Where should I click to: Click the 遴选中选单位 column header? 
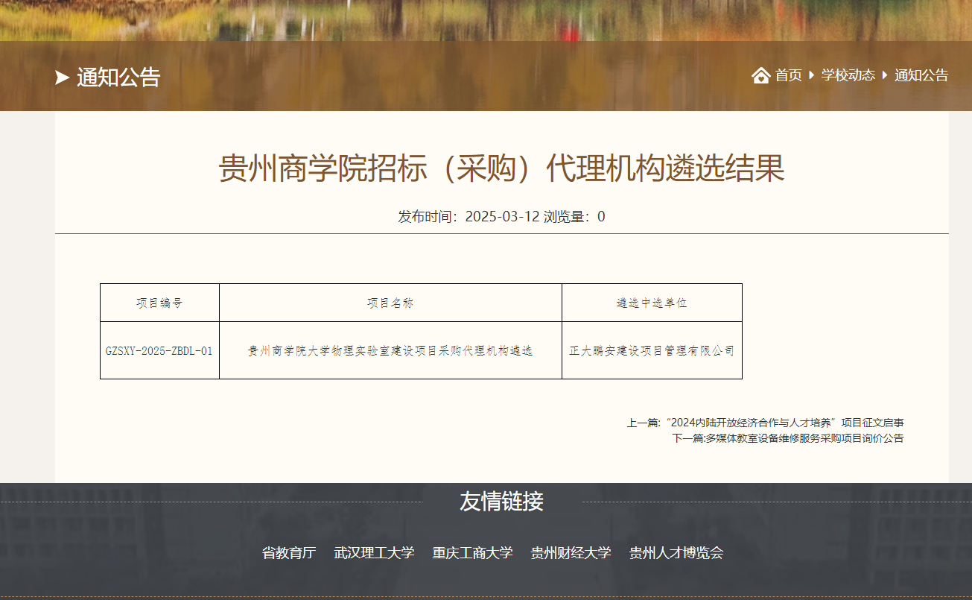click(x=652, y=303)
